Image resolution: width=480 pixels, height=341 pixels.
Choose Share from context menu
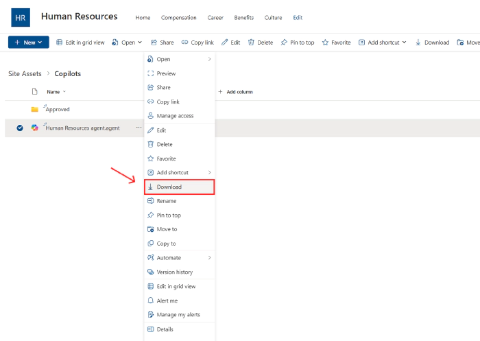click(180, 87)
